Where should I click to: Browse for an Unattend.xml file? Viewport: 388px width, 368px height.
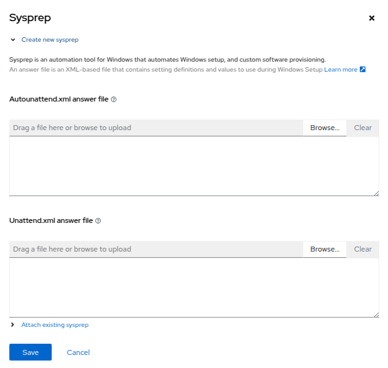324,249
